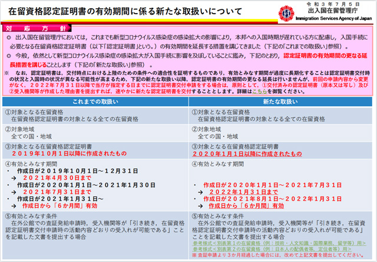Select the 新たな取扱い column header
Screen dimensions: 377x262
click(x=280, y=101)
